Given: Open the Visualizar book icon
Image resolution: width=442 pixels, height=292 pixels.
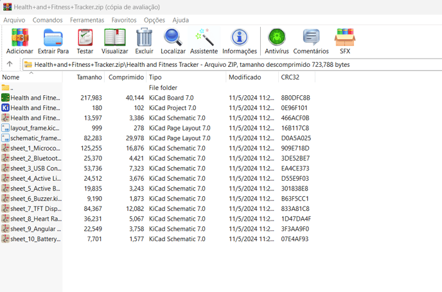Looking at the screenshot, I should (115, 37).
